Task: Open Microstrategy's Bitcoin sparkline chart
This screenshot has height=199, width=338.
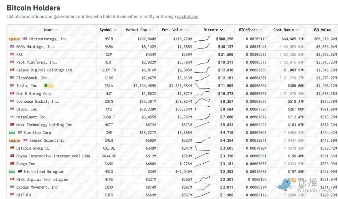Action: [202, 39]
